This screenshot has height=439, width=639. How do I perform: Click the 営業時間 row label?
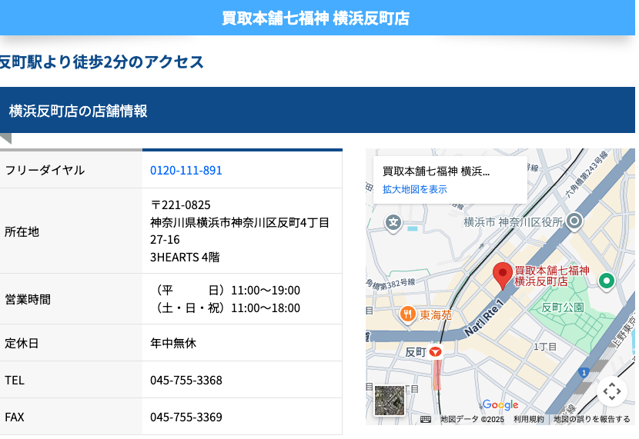pos(28,299)
